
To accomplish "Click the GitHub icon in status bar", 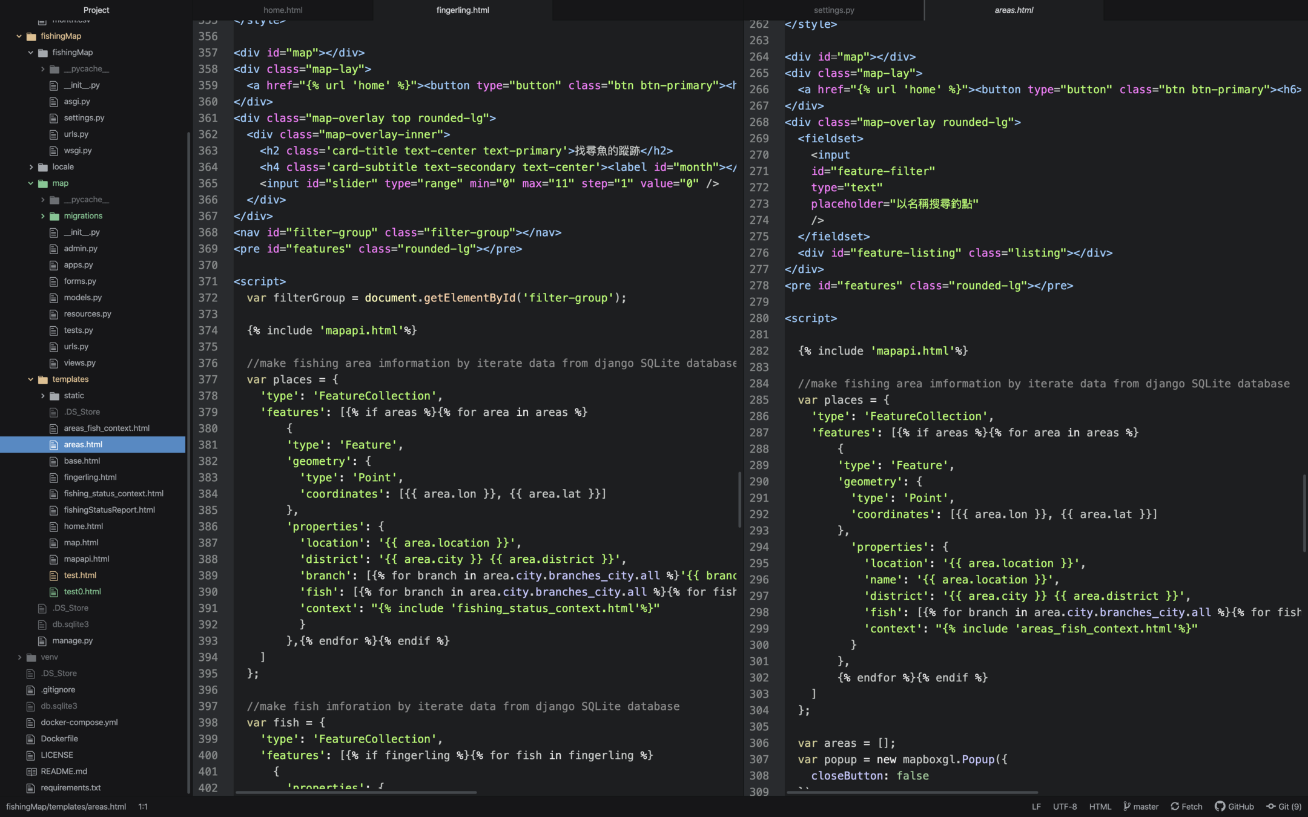I will pyautogui.click(x=1220, y=806).
